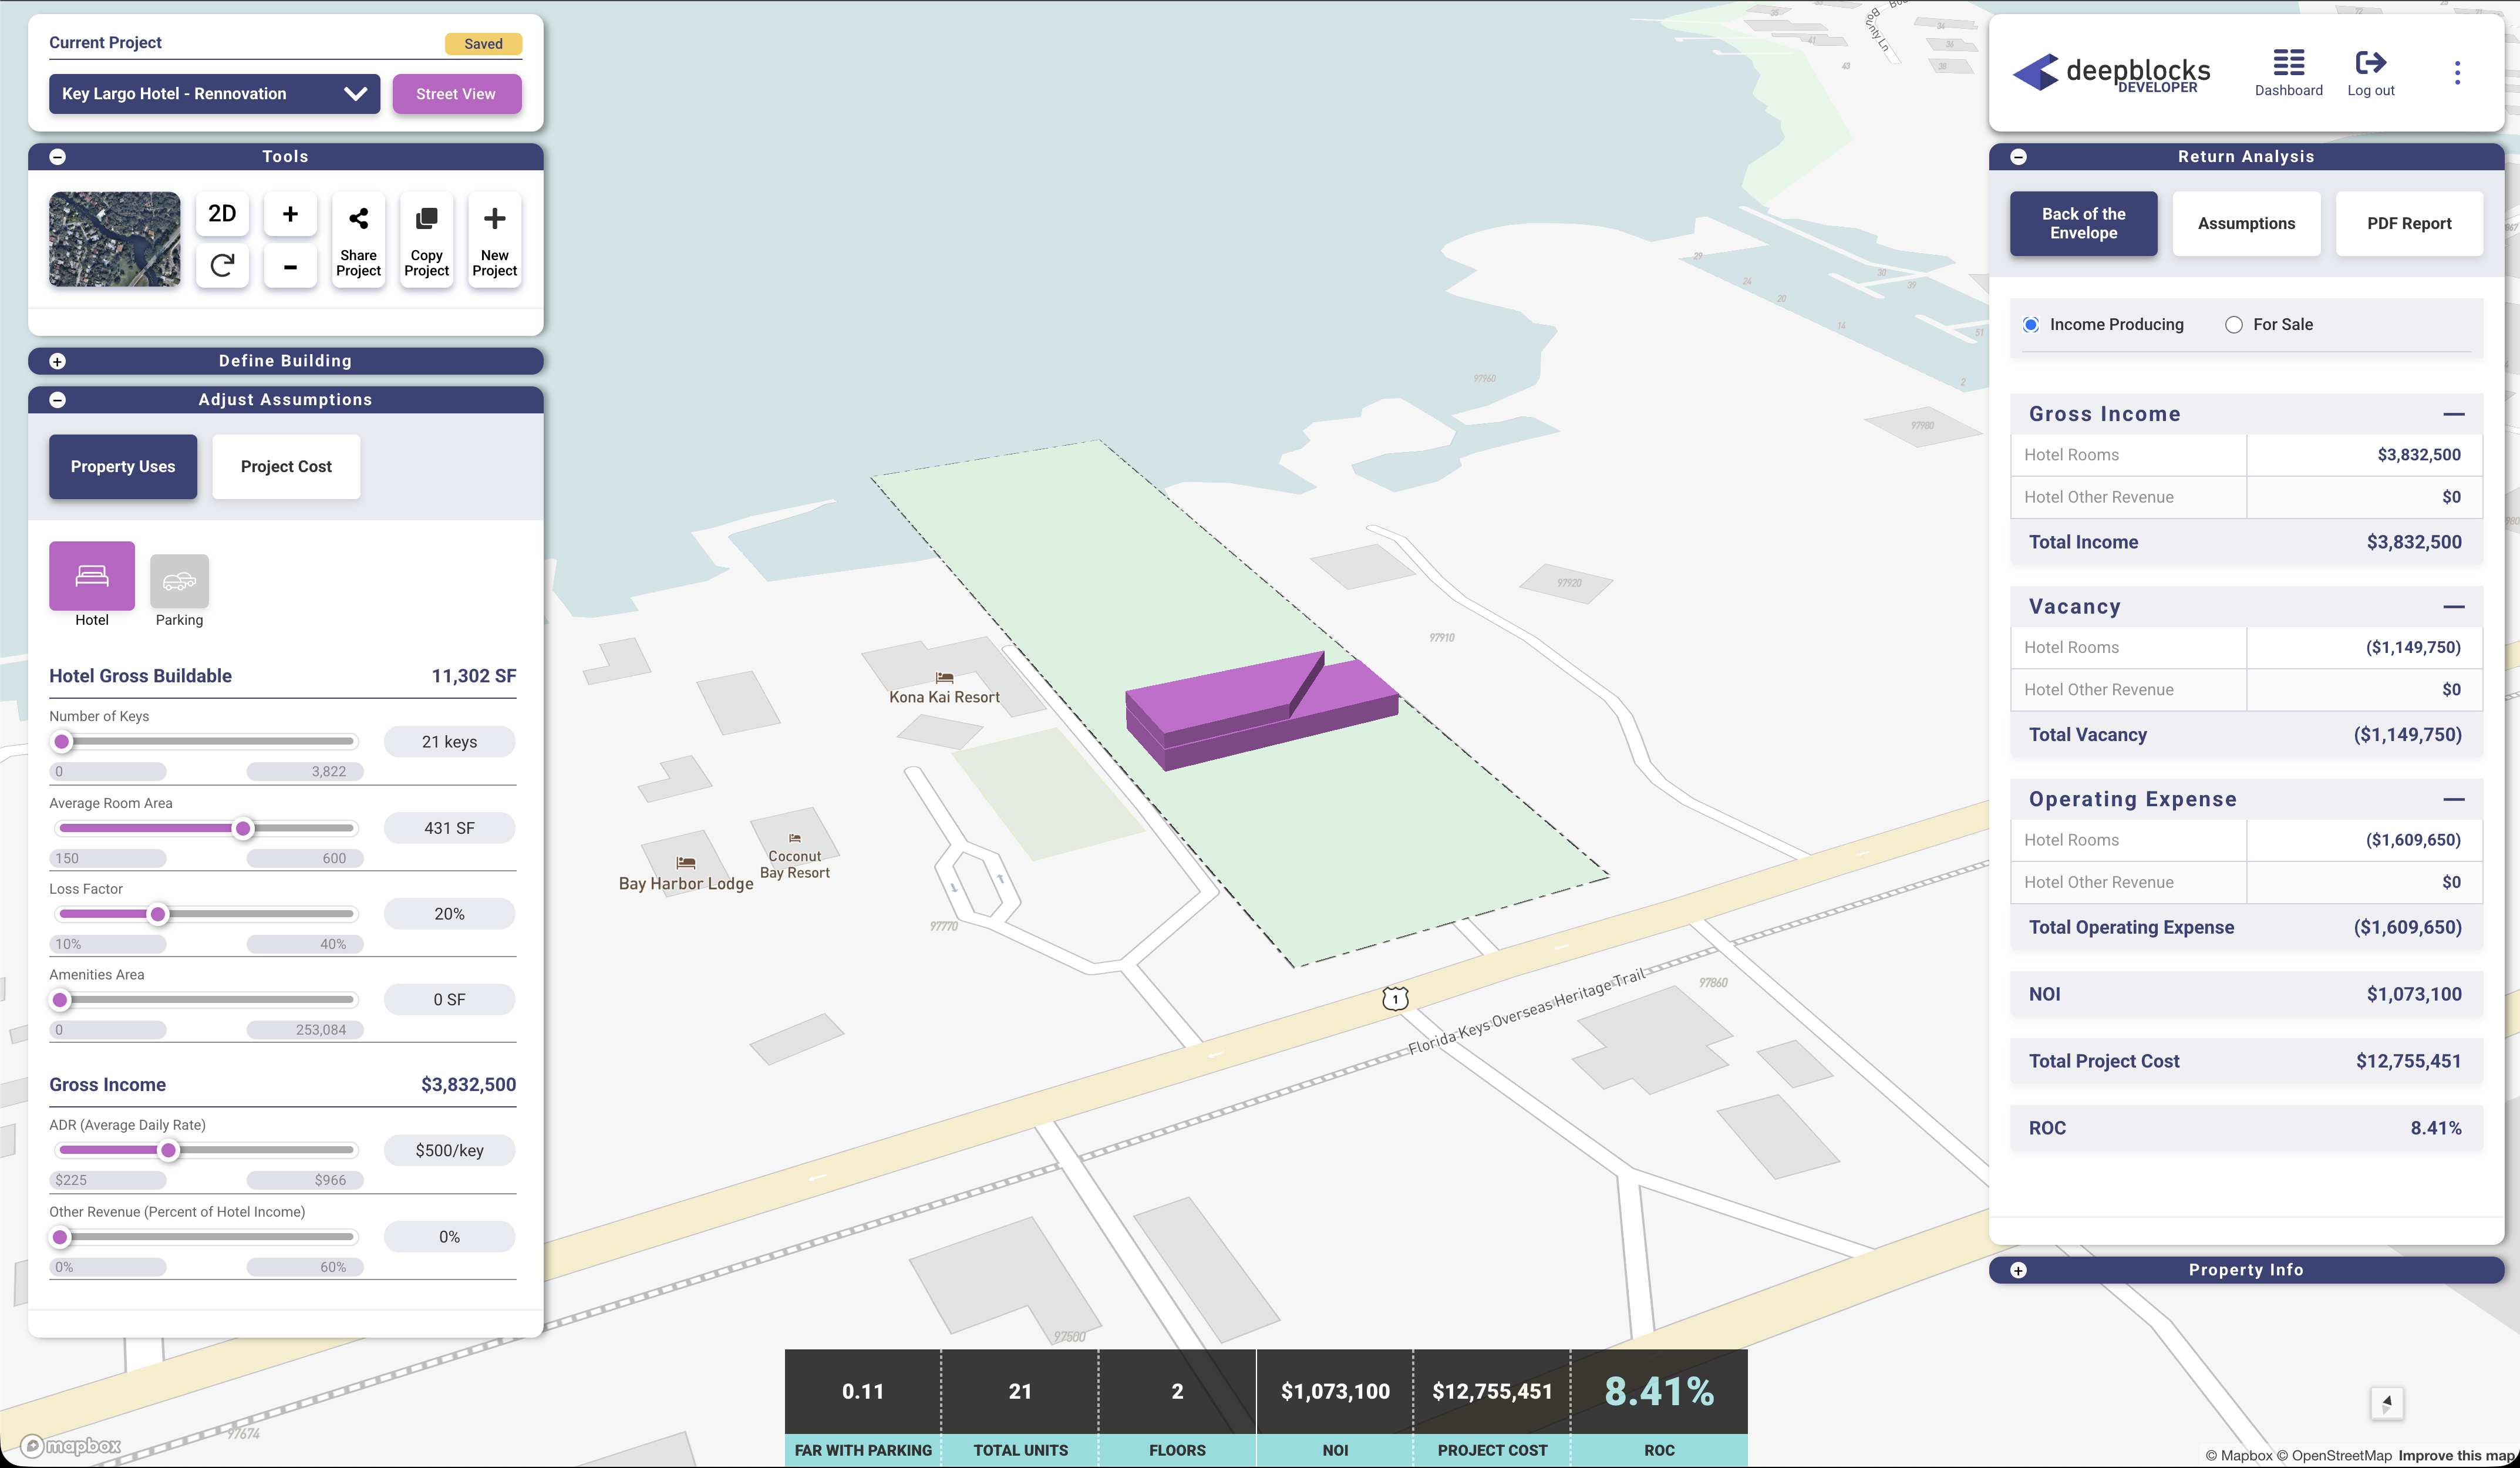The image size is (2520, 1468).
Task: Edit the 20% loss factor field
Action: coord(450,914)
